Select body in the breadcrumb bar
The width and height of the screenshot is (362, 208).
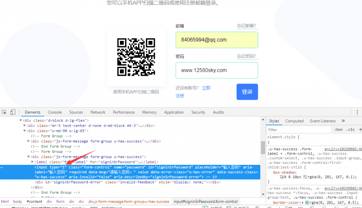click(18, 201)
